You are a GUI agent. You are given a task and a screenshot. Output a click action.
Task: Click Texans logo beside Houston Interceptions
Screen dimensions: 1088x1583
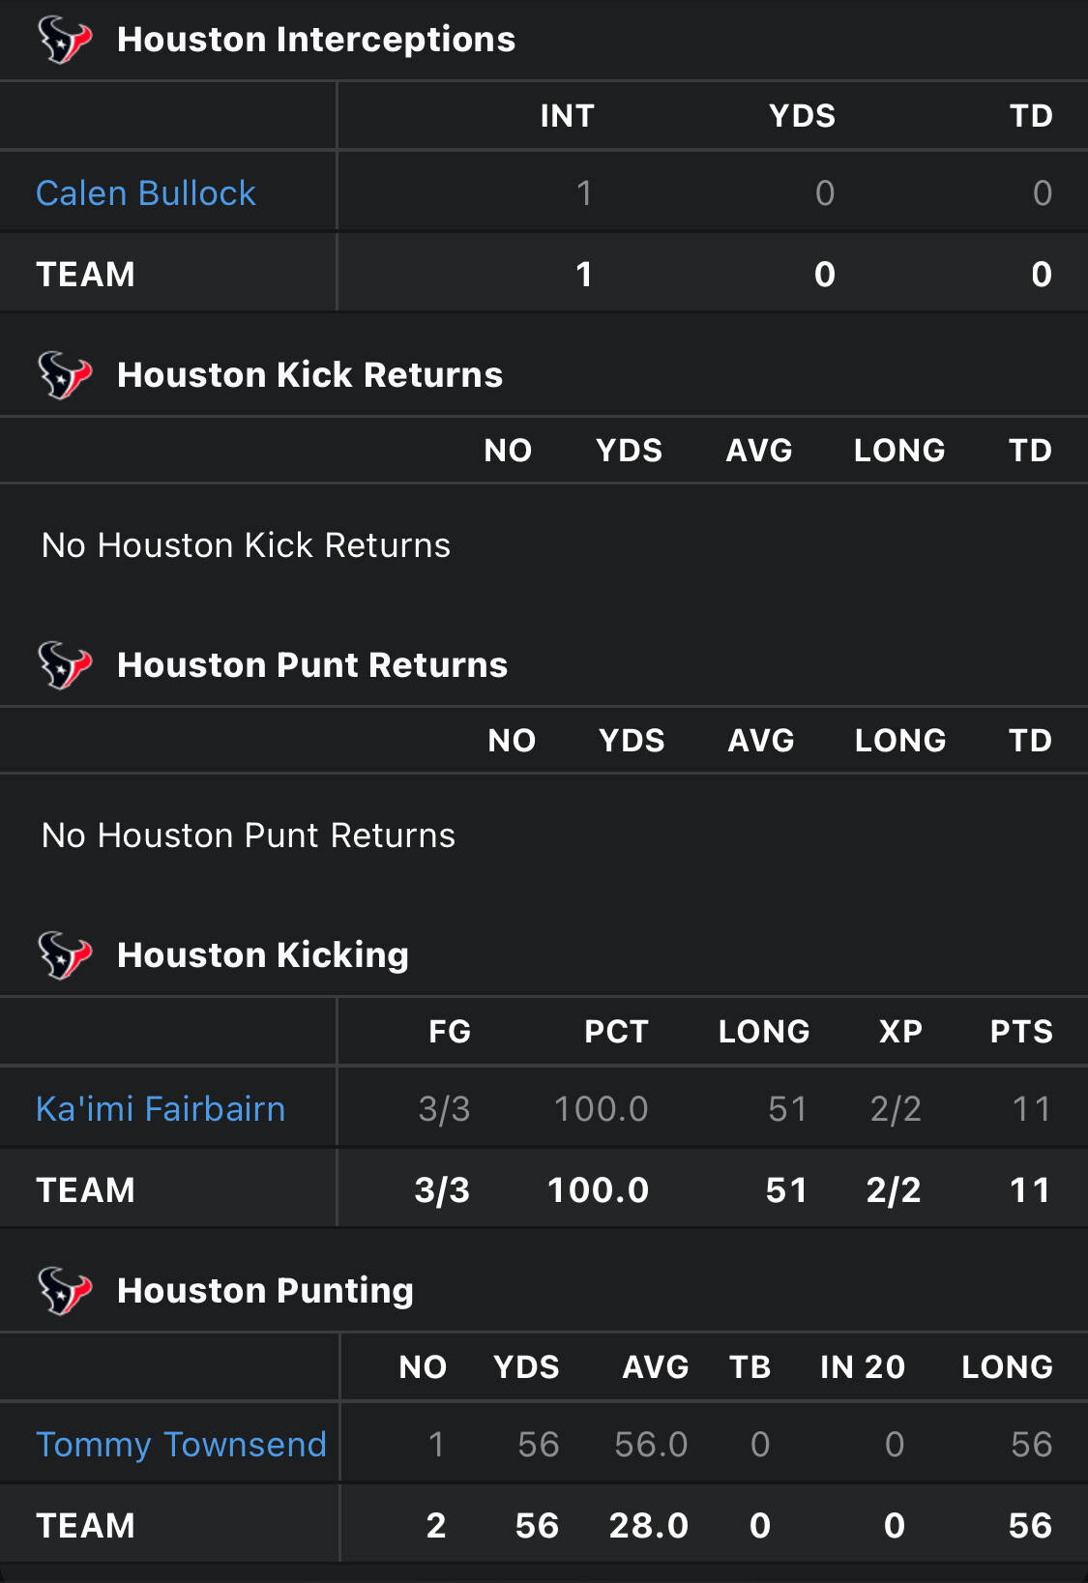(x=65, y=41)
